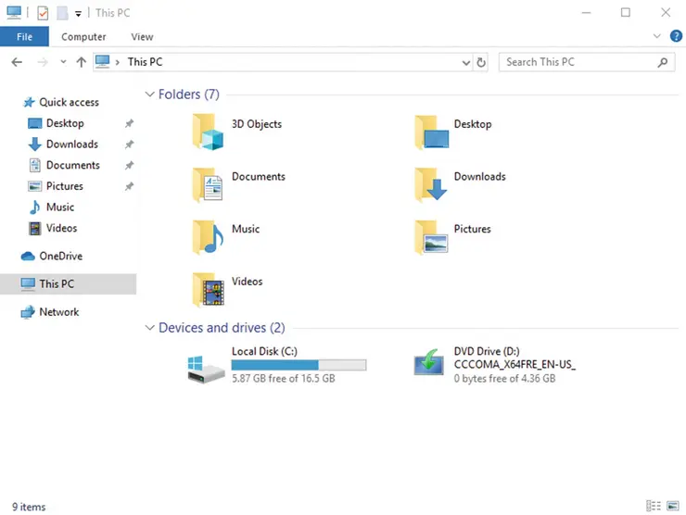Open the address bar history dropdown

[466, 62]
